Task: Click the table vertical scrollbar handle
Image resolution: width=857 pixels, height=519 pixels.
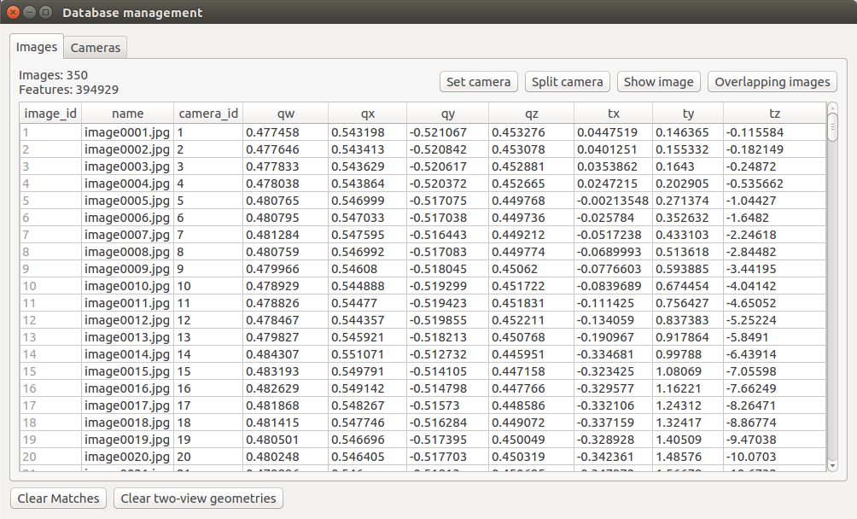Action: (x=832, y=126)
